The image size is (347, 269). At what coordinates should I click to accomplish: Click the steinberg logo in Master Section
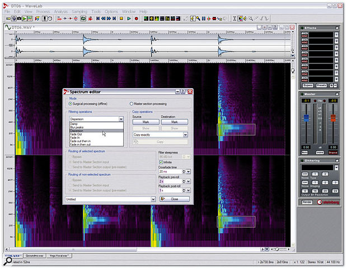tap(328, 202)
